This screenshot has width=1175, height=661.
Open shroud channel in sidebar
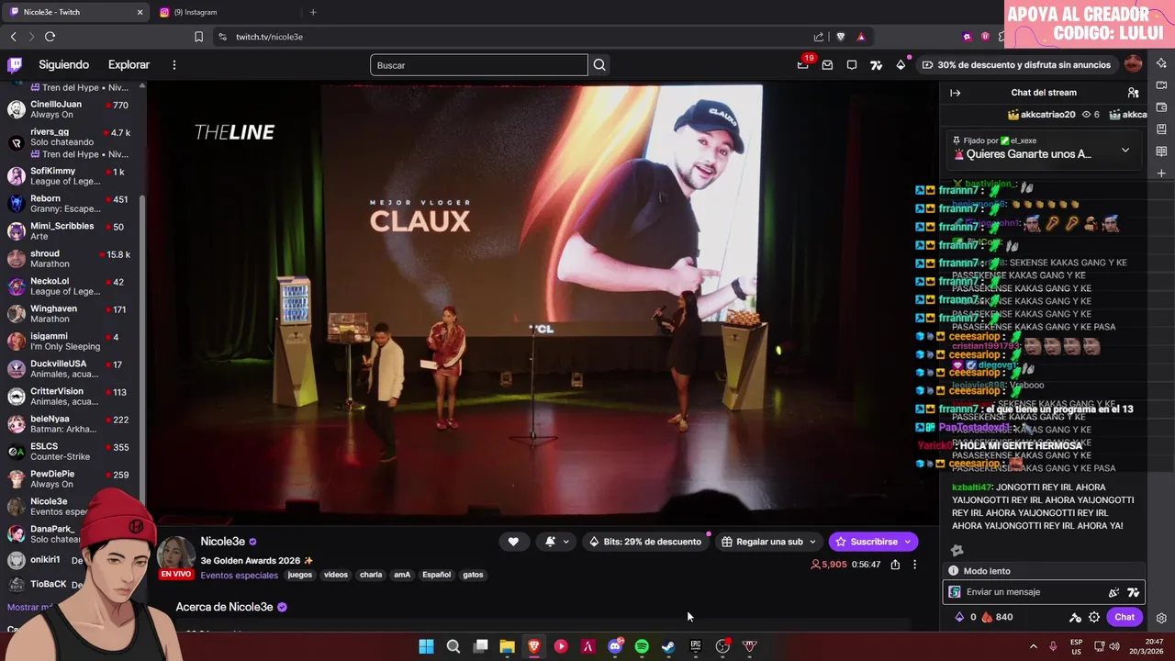point(73,259)
